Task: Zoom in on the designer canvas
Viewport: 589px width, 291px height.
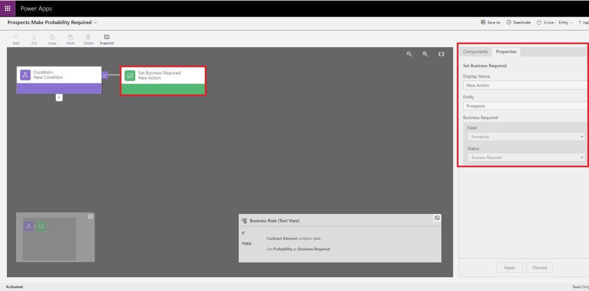Action: click(x=425, y=54)
